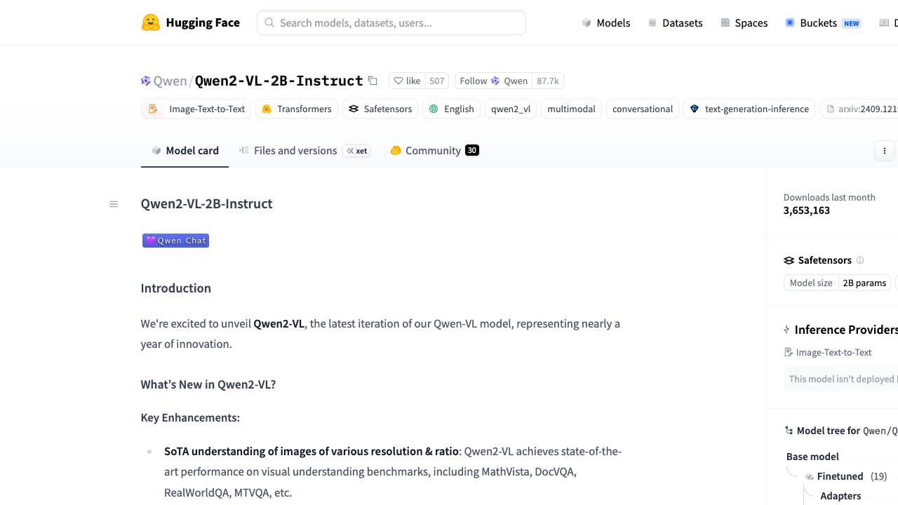
Task: Click the globe icon on English tag
Action: click(434, 109)
